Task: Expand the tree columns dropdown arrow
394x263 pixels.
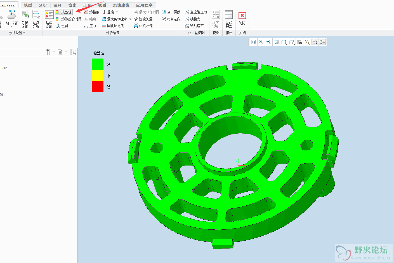Action: (x=66, y=52)
